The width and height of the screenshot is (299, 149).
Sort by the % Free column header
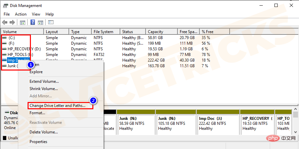215,32
